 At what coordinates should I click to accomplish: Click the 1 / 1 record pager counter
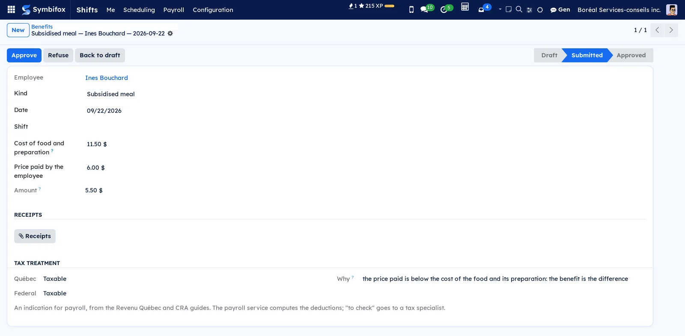[x=640, y=30]
